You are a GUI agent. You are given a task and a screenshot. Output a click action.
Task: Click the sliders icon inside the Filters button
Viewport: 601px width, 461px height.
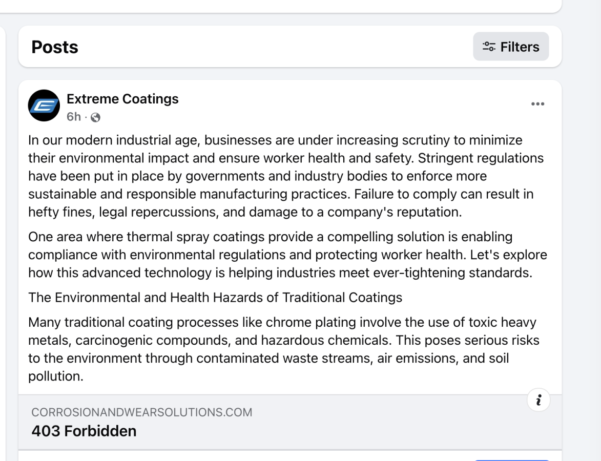(x=488, y=46)
